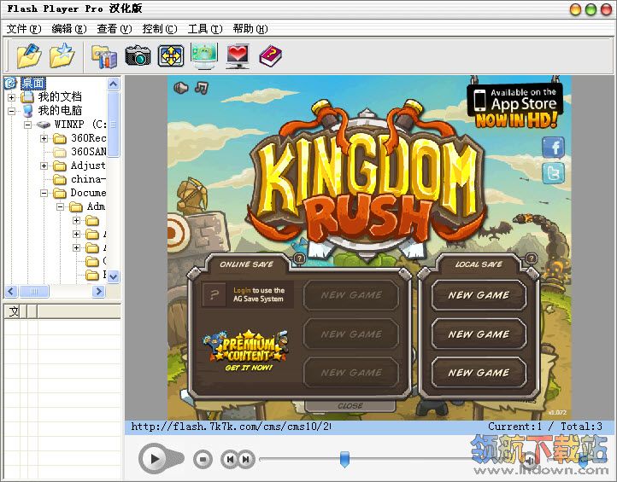This screenshot has width=617, height=482.
Task: Collapse the Docume folder node
Action: (44, 193)
